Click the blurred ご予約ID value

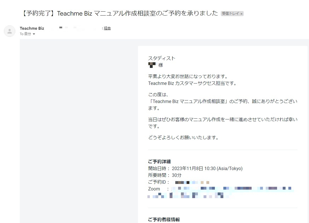[x=192, y=182]
